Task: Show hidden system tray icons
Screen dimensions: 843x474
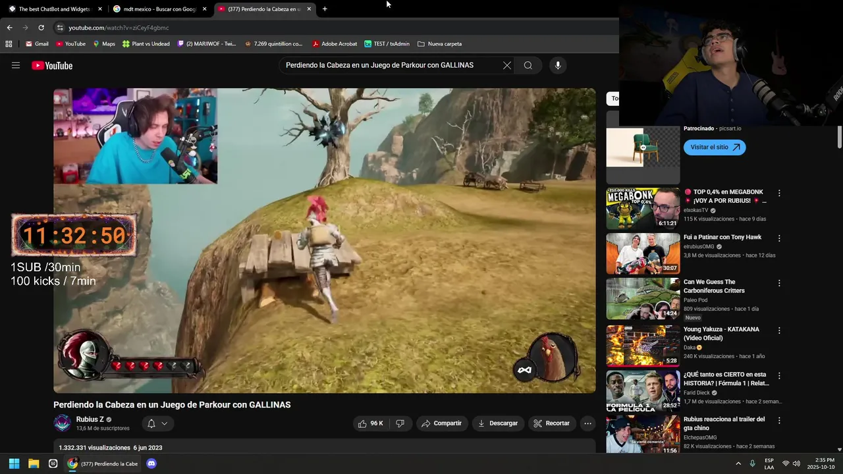Action: click(x=738, y=463)
